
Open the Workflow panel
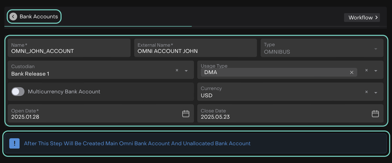[362, 18]
